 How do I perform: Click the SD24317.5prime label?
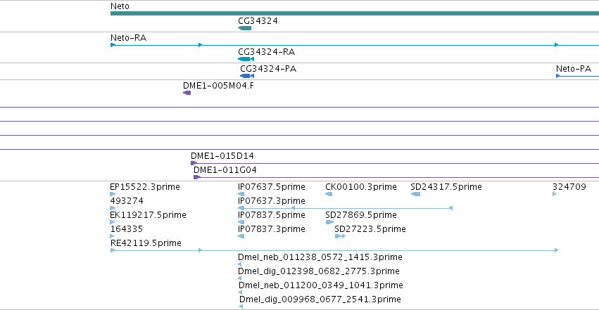tap(446, 187)
